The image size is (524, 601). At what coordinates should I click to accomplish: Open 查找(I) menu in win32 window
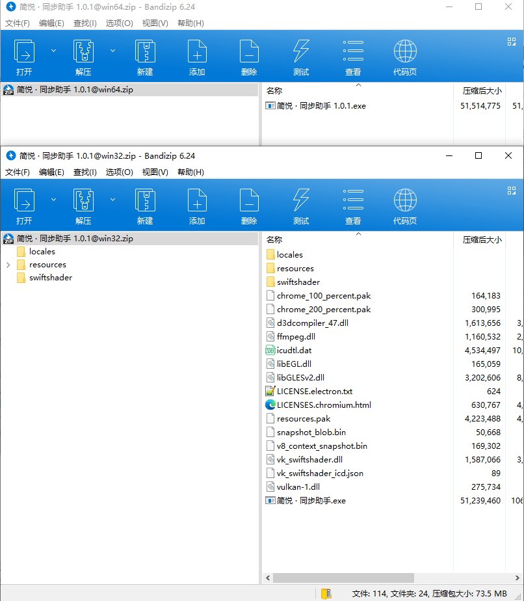(x=85, y=172)
